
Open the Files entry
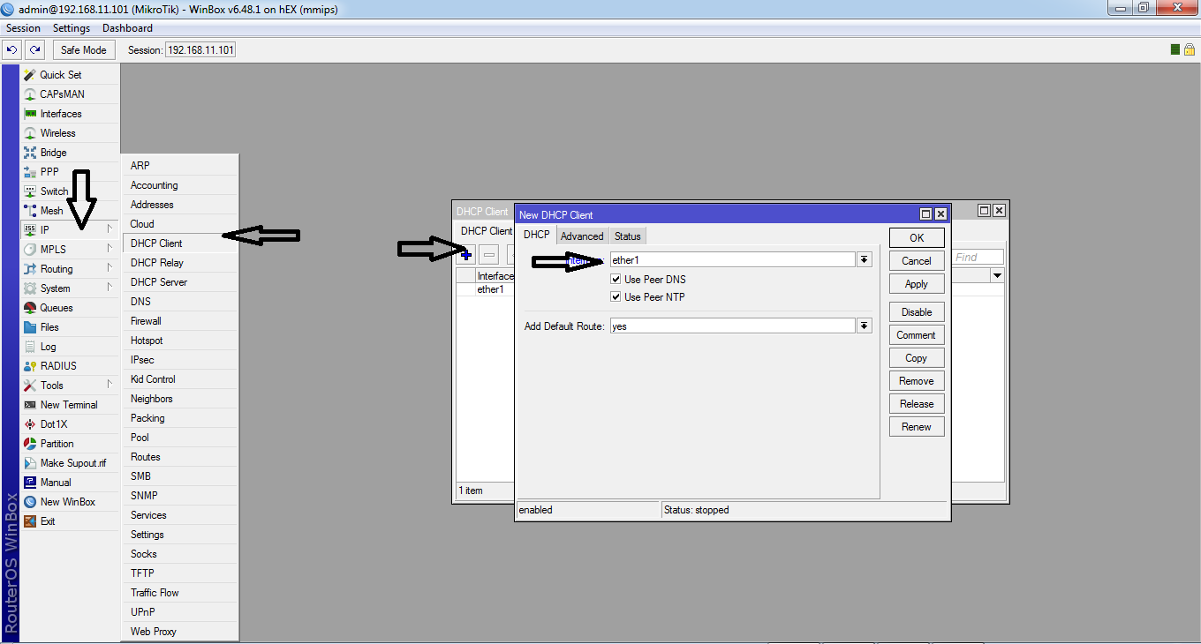(x=70, y=327)
